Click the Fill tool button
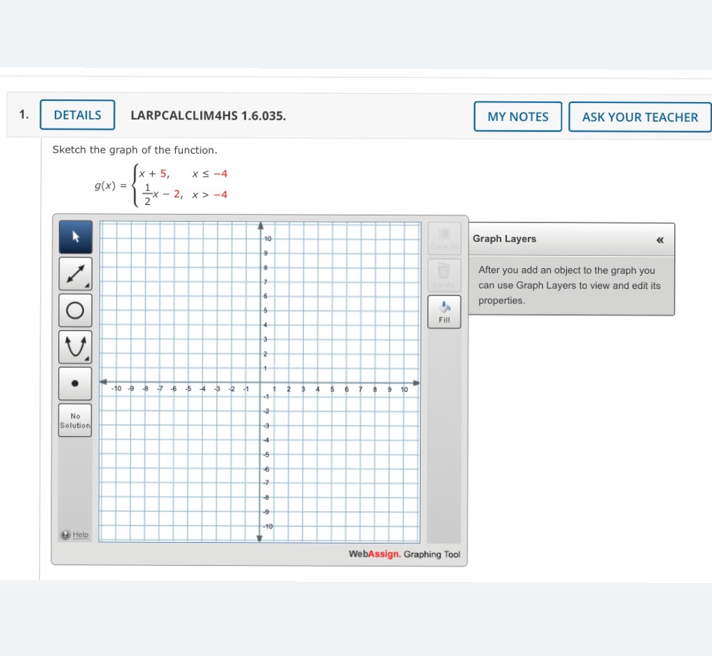712x656 pixels. point(444,312)
